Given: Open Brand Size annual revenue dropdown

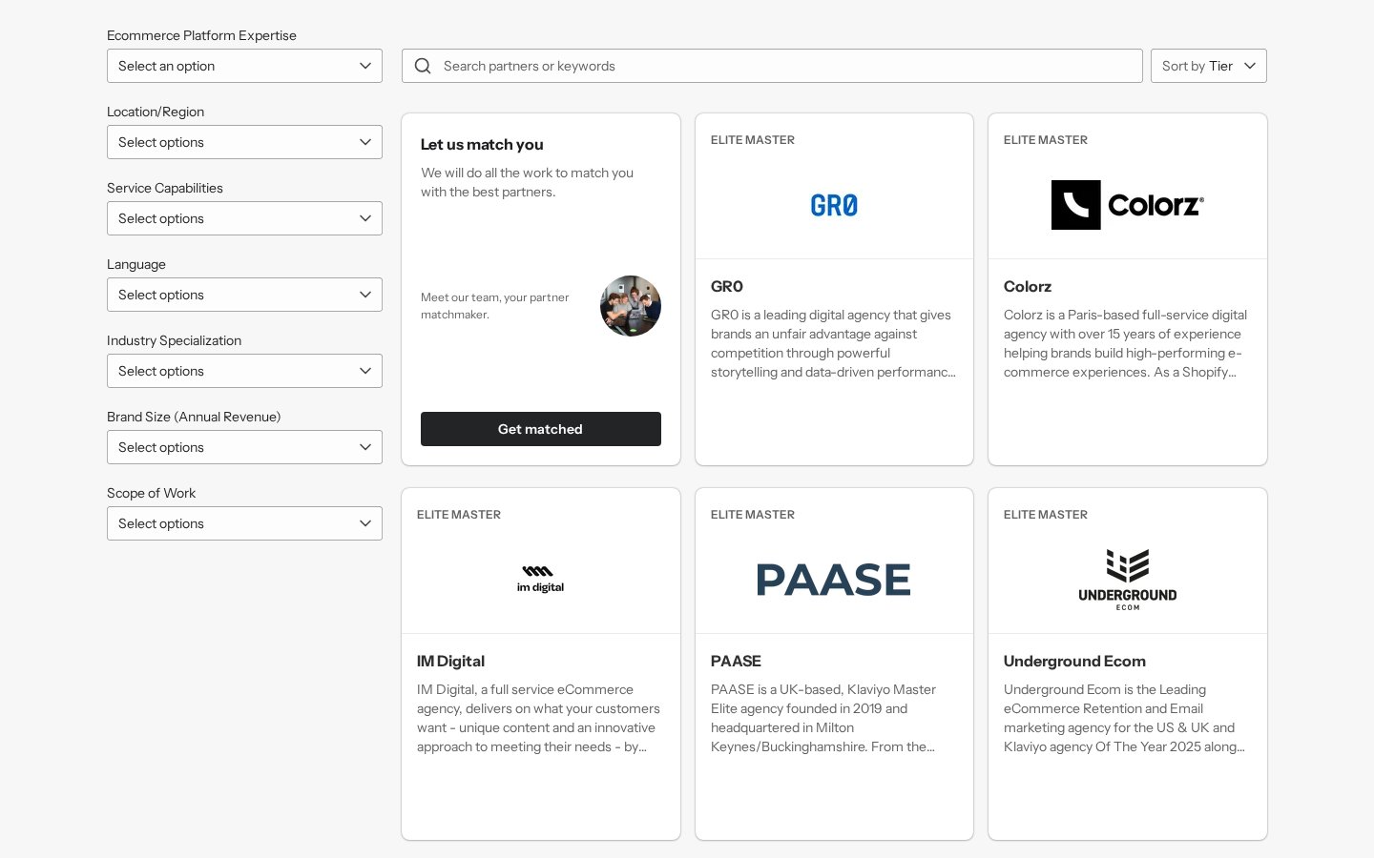Looking at the screenshot, I should 244,447.
